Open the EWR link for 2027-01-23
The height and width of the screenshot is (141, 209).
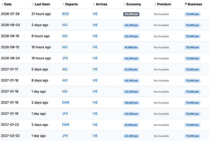point(66,125)
